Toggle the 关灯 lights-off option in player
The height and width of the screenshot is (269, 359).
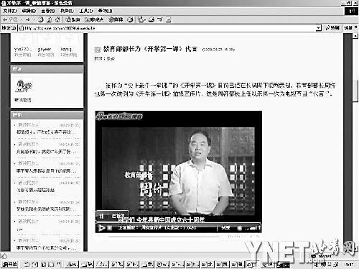[x=225, y=227]
